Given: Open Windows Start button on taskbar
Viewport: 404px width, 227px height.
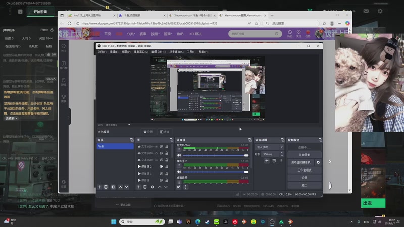Looking at the screenshot, I should coord(114,222).
